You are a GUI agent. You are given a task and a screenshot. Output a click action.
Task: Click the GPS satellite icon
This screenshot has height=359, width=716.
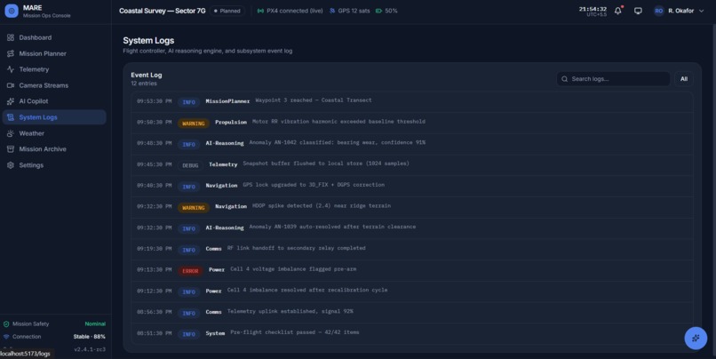[332, 11]
